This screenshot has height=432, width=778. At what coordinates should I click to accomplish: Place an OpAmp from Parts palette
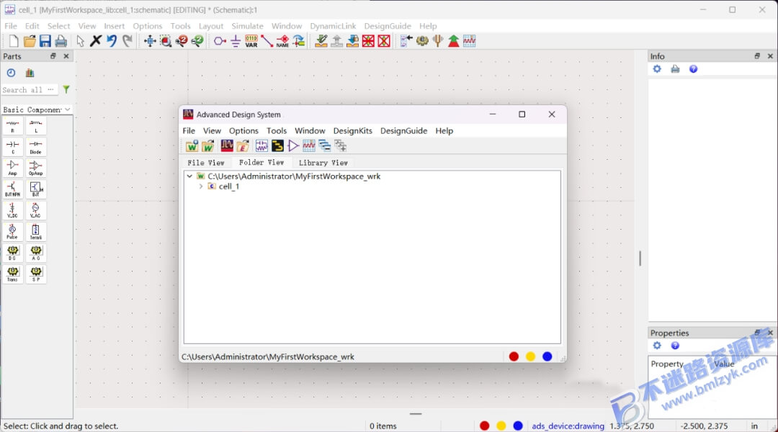coord(36,168)
